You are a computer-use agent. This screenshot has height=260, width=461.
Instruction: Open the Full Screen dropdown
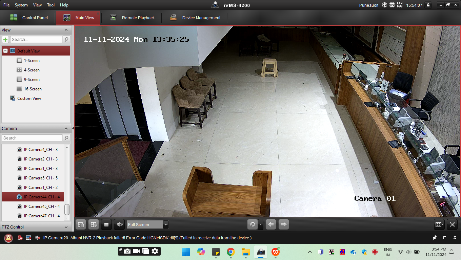(166, 224)
